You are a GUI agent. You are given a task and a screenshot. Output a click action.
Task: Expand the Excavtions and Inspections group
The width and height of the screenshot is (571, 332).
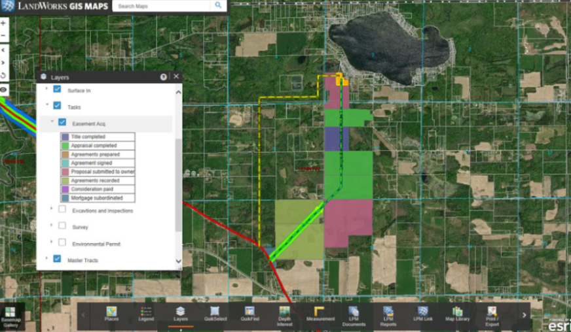click(x=51, y=208)
